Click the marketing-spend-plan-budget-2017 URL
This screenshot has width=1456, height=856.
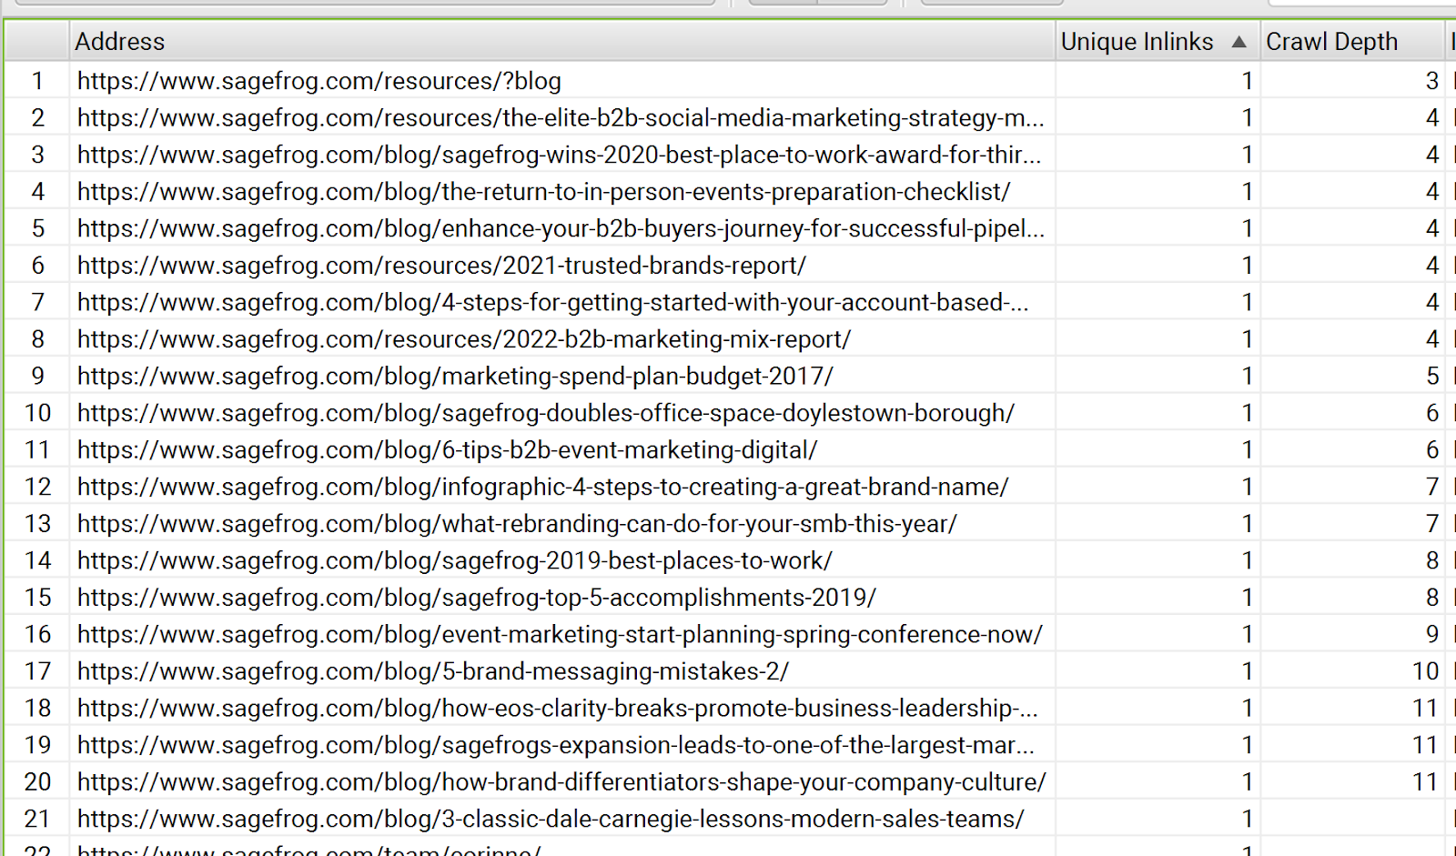point(455,376)
